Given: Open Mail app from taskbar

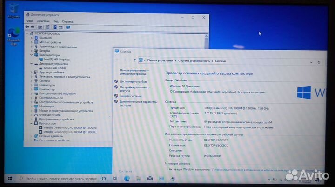Looking at the screenshot, I should 150,179.
